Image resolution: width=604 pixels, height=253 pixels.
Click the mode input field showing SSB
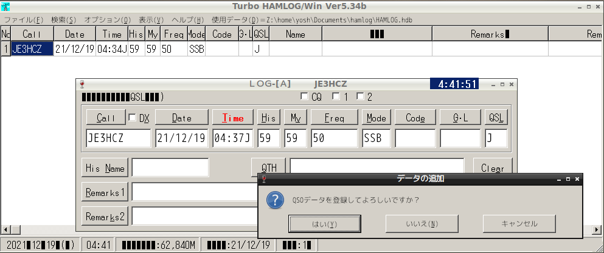(377, 138)
